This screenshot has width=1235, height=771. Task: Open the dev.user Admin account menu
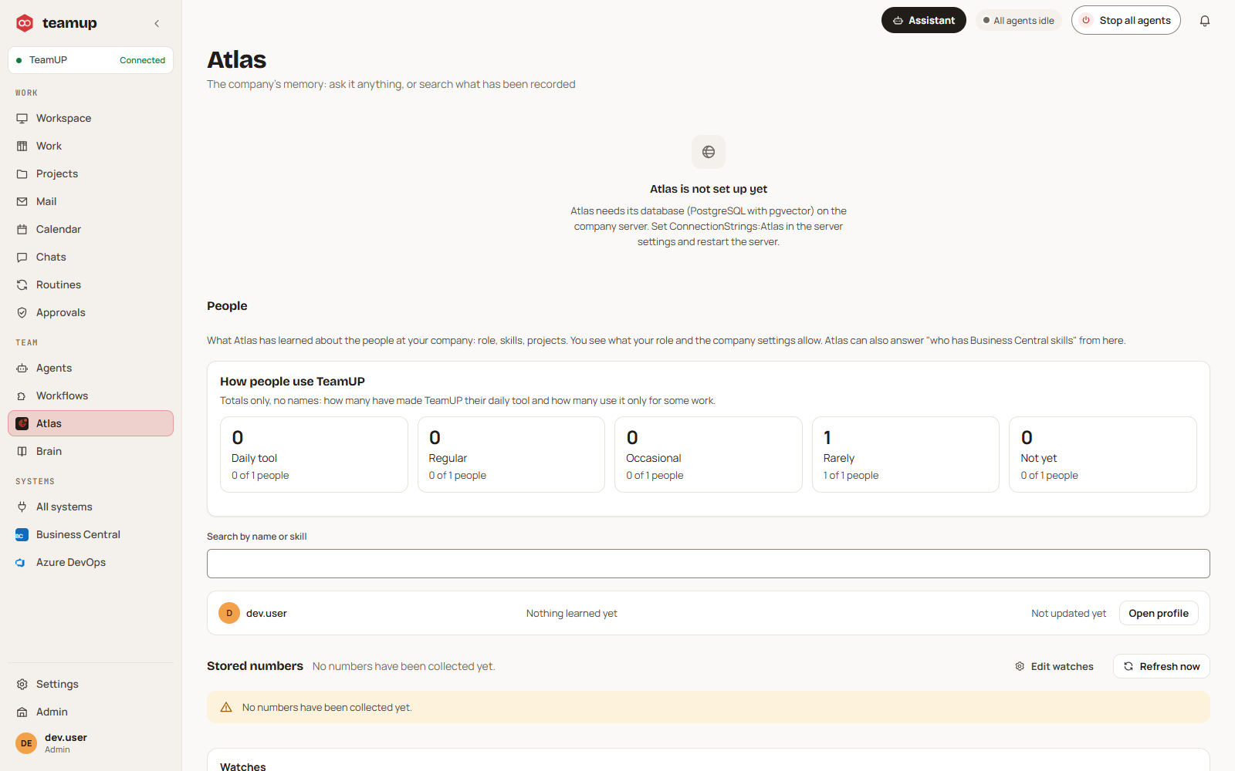point(90,743)
